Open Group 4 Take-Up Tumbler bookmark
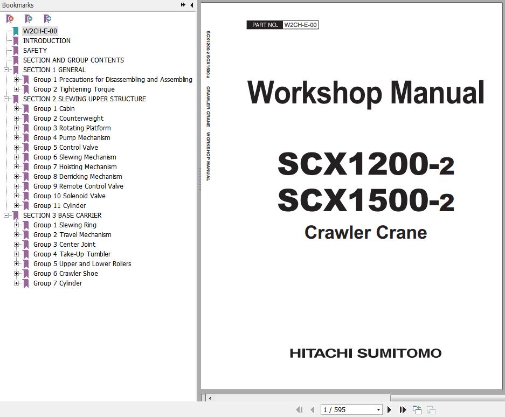Viewport: 505px width, 417px height. [72, 254]
